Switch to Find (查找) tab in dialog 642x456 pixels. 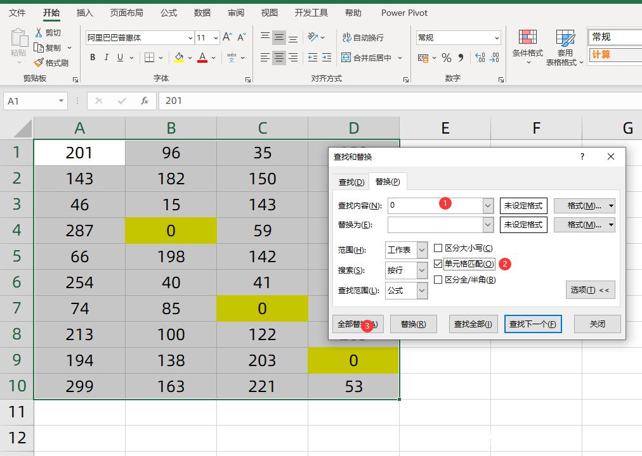click(x=351, y=182)
